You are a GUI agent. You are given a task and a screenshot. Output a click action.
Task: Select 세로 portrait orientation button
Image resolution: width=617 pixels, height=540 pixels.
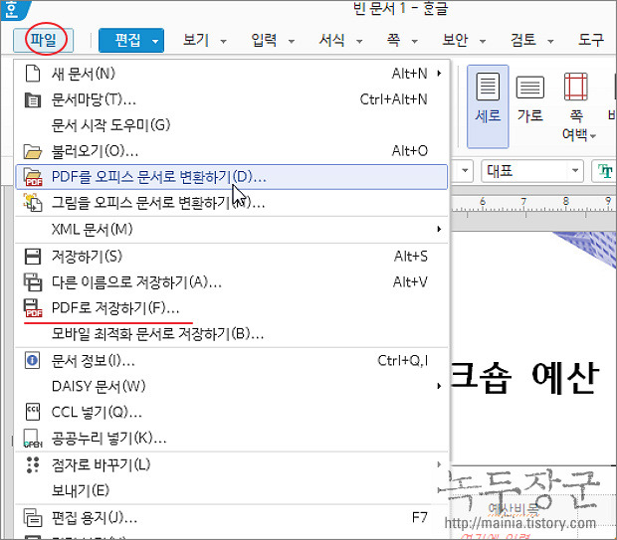(x=488, y=106)
